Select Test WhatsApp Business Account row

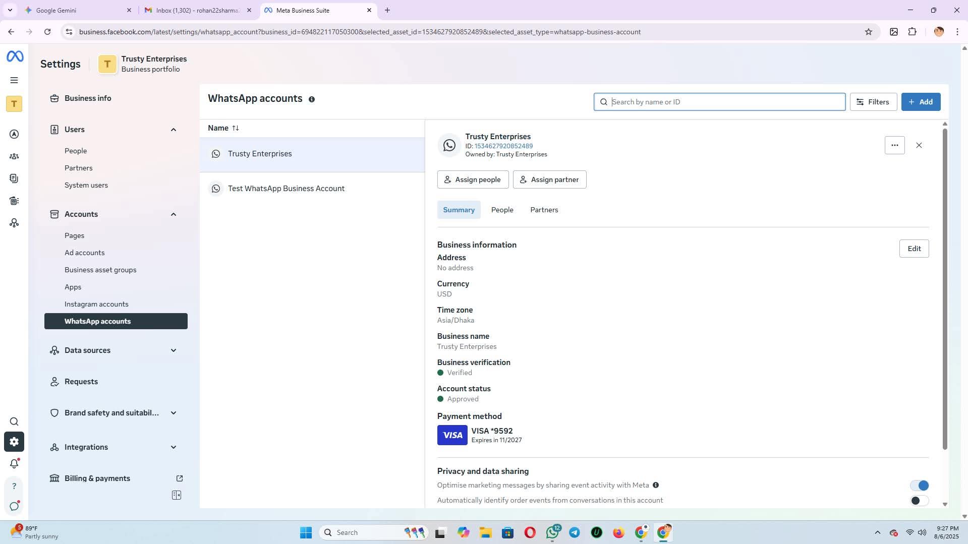point(312,189)
